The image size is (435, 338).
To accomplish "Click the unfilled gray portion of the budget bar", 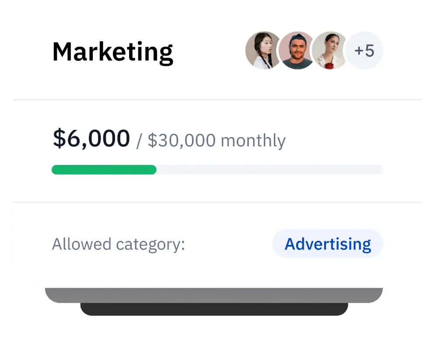I will click(x=270, y=170).
